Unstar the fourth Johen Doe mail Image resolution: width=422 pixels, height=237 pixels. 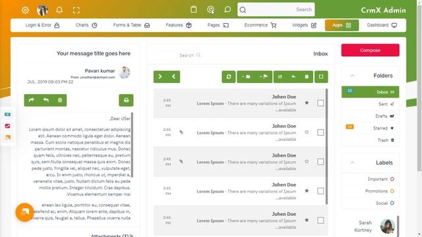[307, 190]
